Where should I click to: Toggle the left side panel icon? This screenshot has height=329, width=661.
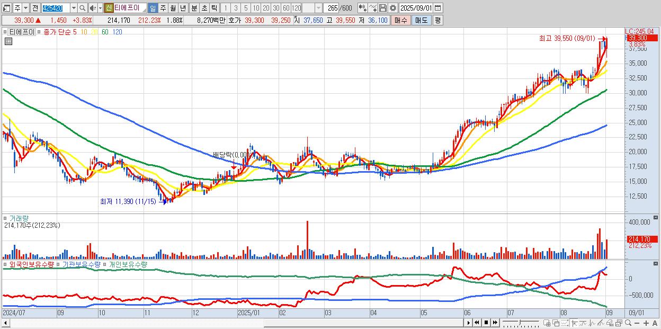coord(6,8)
